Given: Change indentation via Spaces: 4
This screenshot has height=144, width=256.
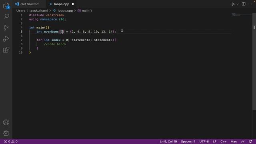Looking at the screenshot, I should coord(188,142).
